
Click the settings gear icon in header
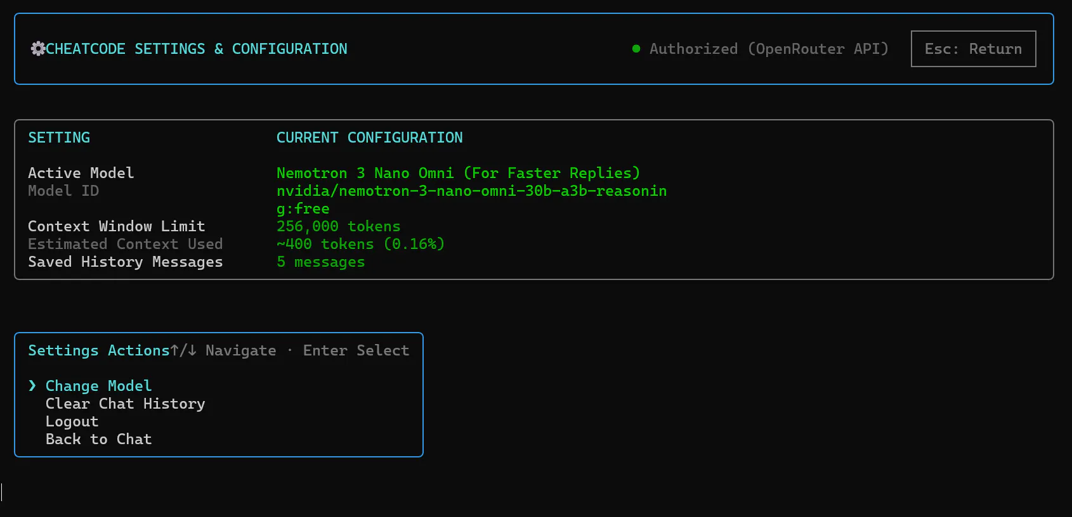coord(37,49)
